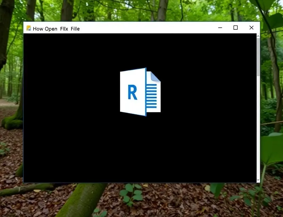
Task: Click the window title 'How Open Fllx Fille'
Action: [x=56, y=29]
